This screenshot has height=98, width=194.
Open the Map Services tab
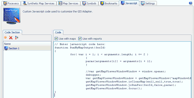point(68,3)
